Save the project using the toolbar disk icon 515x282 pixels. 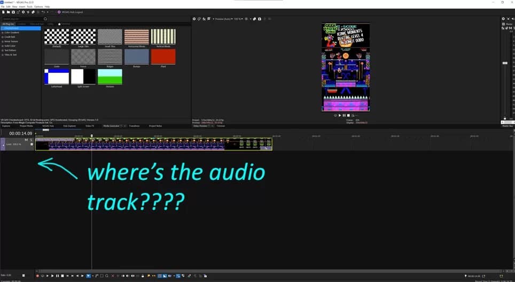[x=13, y=12]
